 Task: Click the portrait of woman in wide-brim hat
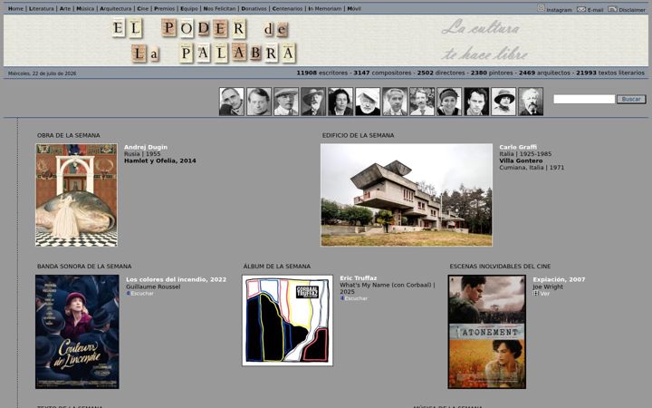(503, 102)
